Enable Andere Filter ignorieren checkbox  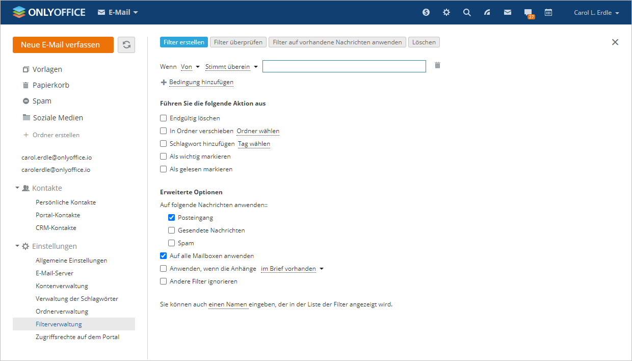coord(164,281)
